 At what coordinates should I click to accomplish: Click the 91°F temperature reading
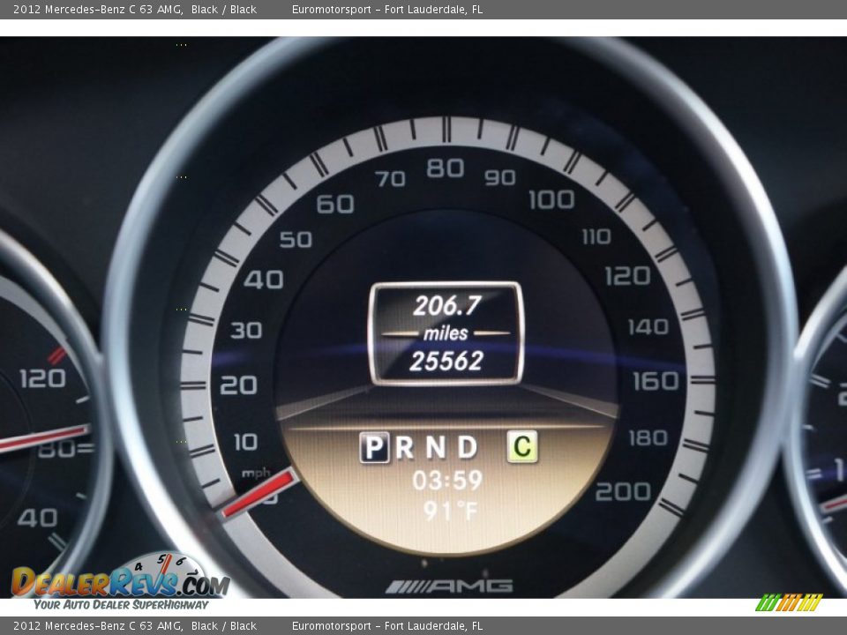[450, 511]
